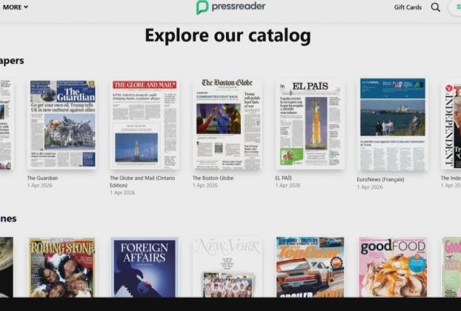The height and width of the screenshot is (311, 461).
Task: Select The Boston Globe front page
Action: coord(228,124)
